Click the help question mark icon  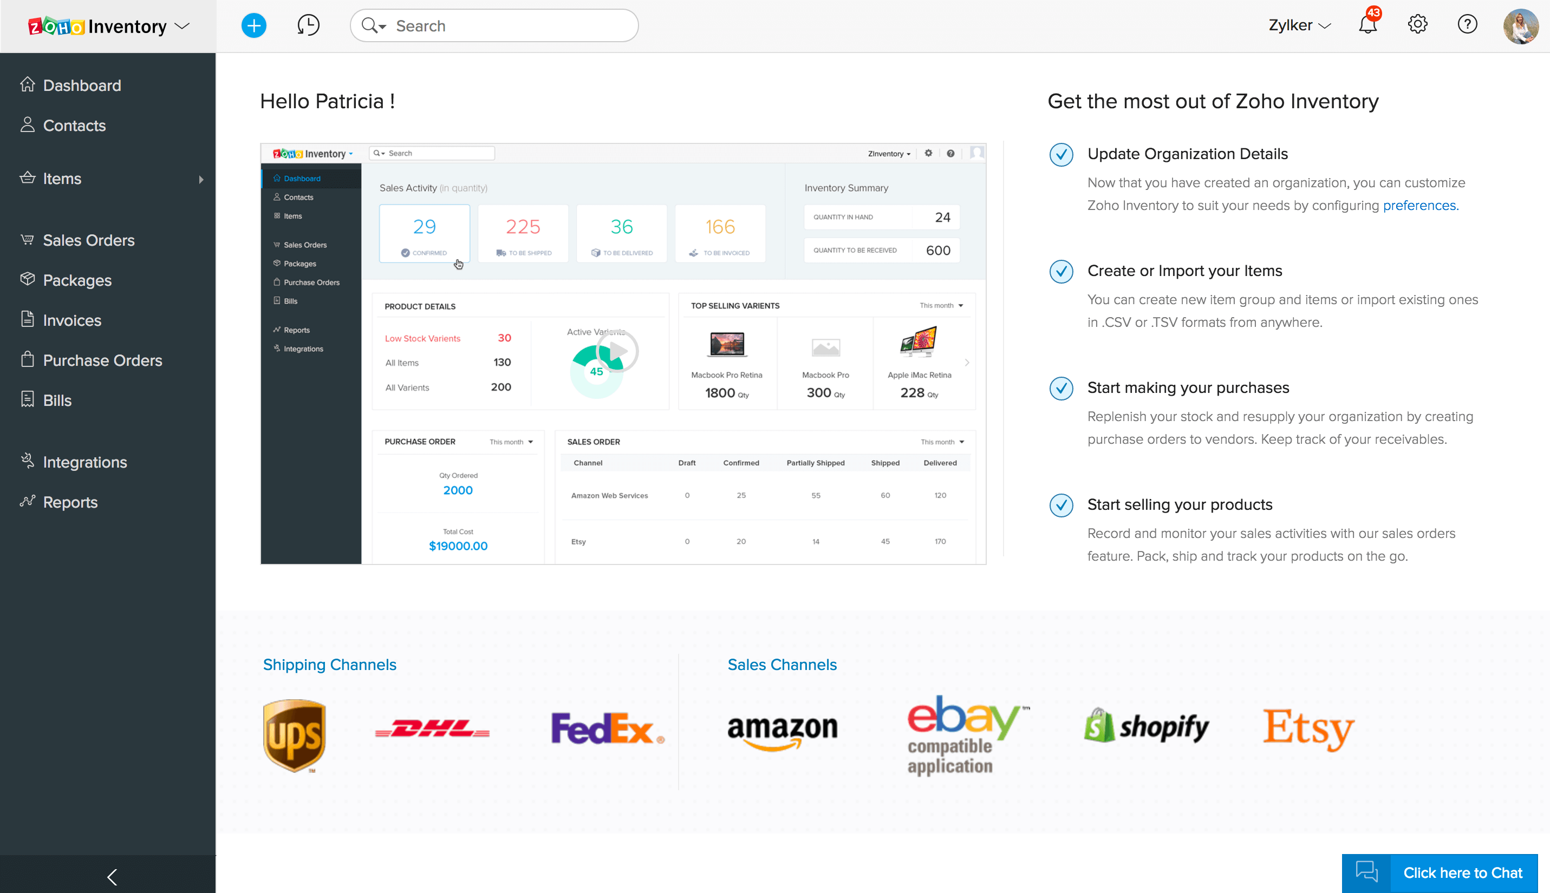point(1467,25)
